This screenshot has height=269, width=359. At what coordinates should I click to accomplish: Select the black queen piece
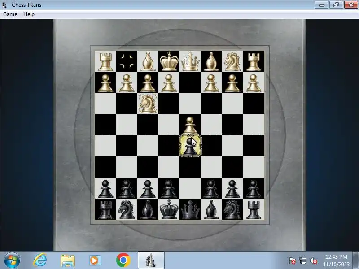pyautogui.click(x=190, y=209)
